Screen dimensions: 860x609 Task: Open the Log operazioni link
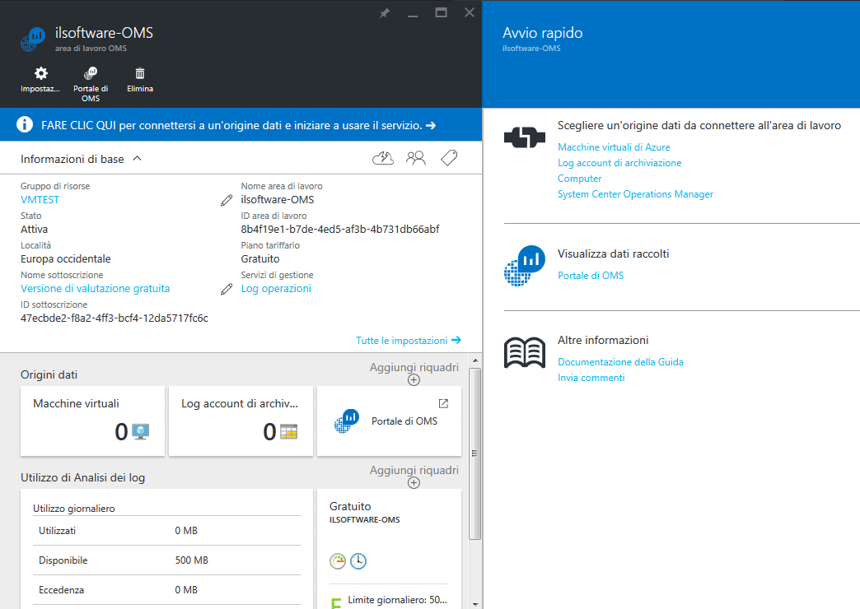pyautogui.click(x=276, y=288)
